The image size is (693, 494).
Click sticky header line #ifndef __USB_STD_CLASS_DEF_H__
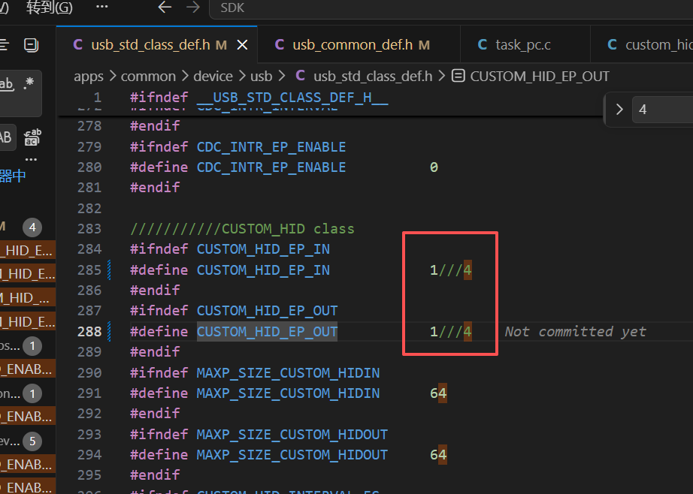[259, 97]
